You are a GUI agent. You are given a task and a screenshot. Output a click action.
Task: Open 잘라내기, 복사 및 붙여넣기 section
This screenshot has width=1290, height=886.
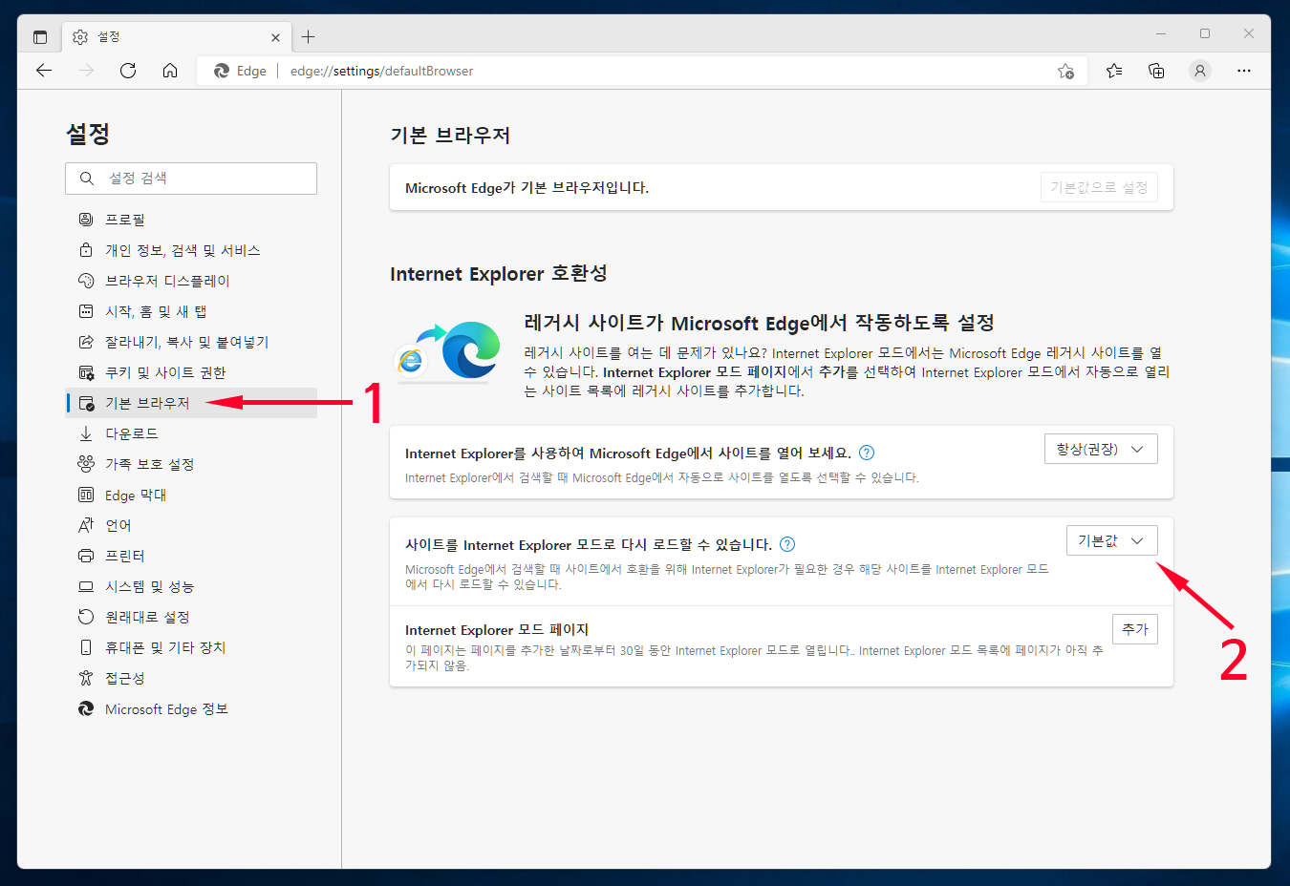[x=191, y=342]
